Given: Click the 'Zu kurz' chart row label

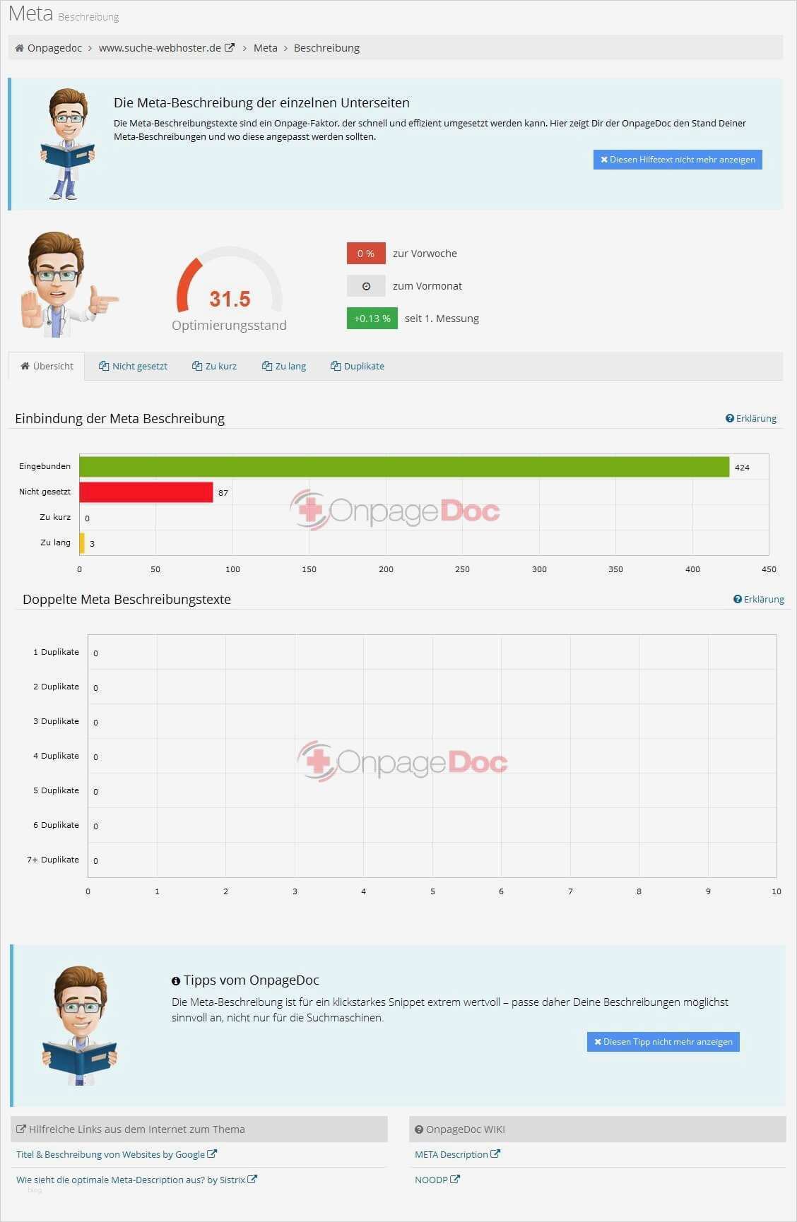Looking at the screenshot, I should (55, 517).
